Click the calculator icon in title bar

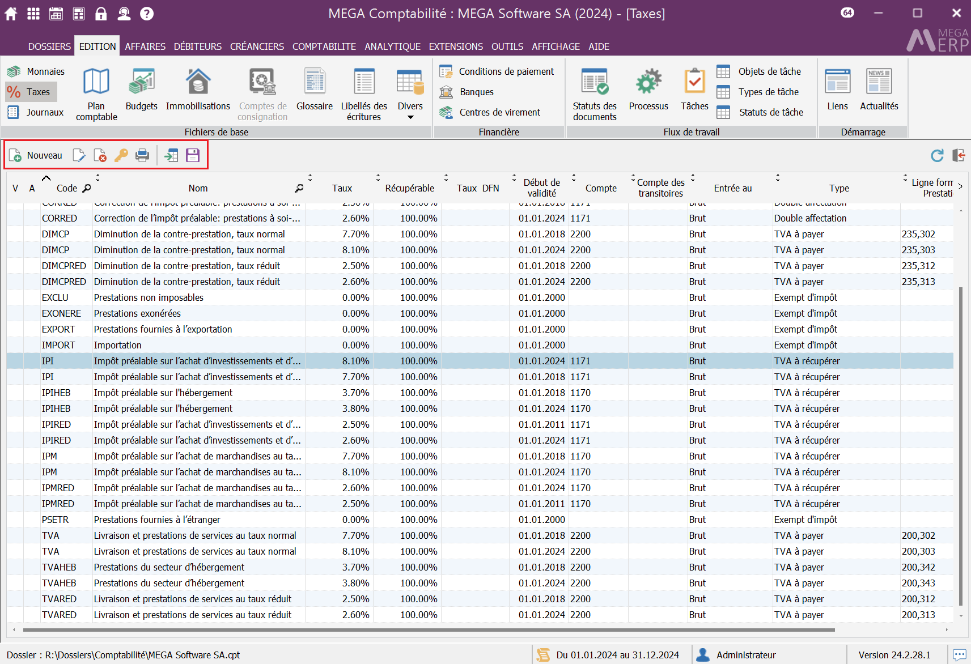pyautogui.click(x=79, y=14)
